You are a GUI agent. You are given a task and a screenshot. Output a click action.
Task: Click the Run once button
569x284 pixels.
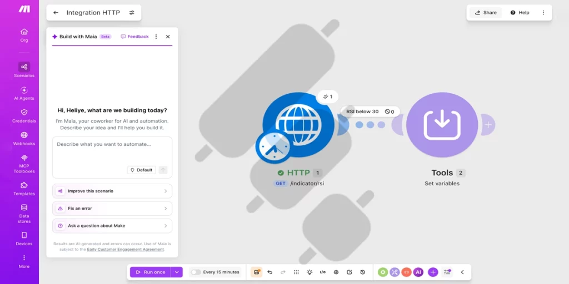(150, 272)
